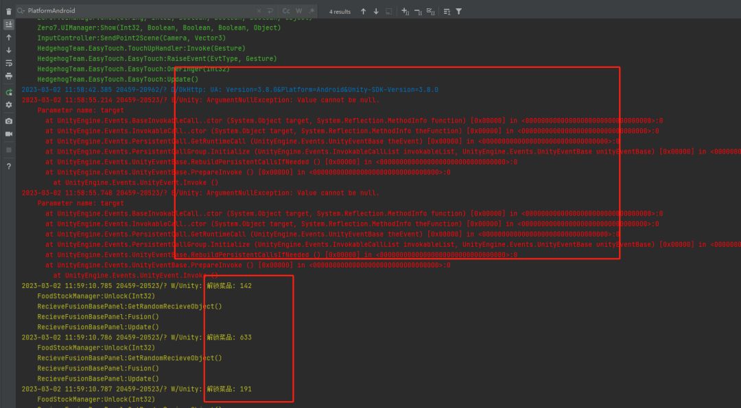Clear the search text with X

[259, 11]
